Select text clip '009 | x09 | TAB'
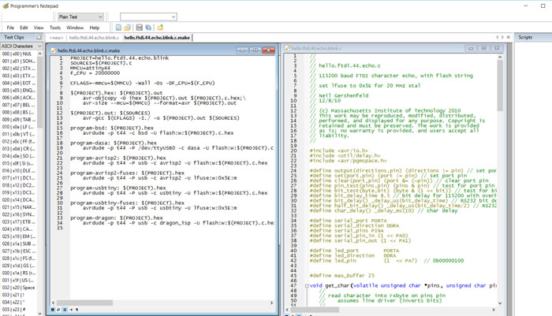The width and height of the screenshot is (552, 316). point(18,120)
